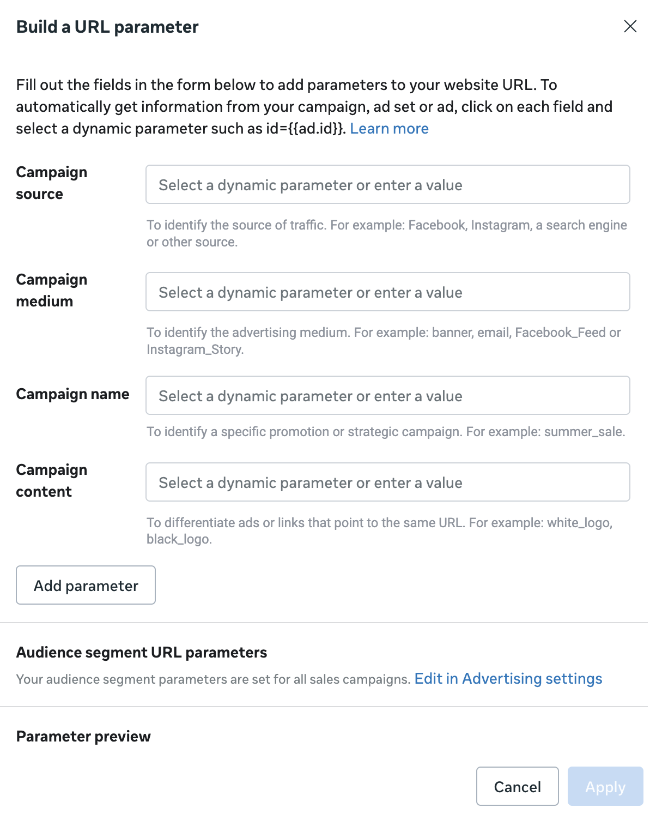The image size is (656, 820).
Task: Click the Campaign source label
Action: coord(52,183)
